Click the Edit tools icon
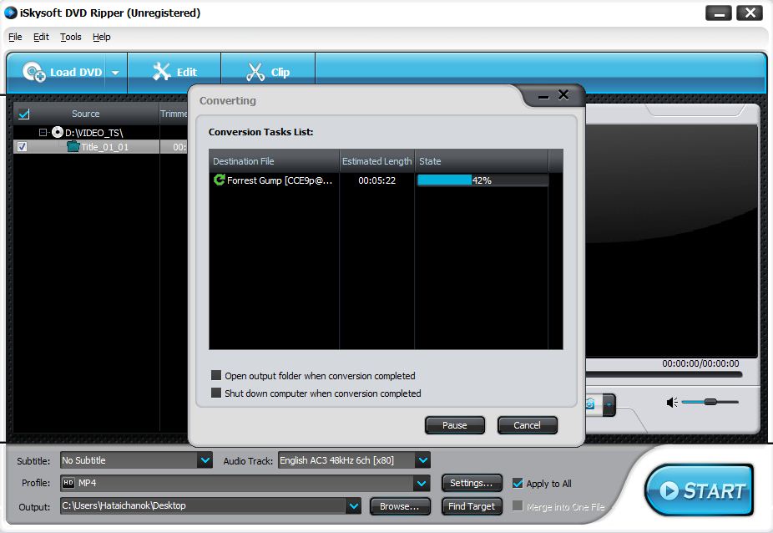The width and height of the screenshot is (773, 533). tap(161, 72)
